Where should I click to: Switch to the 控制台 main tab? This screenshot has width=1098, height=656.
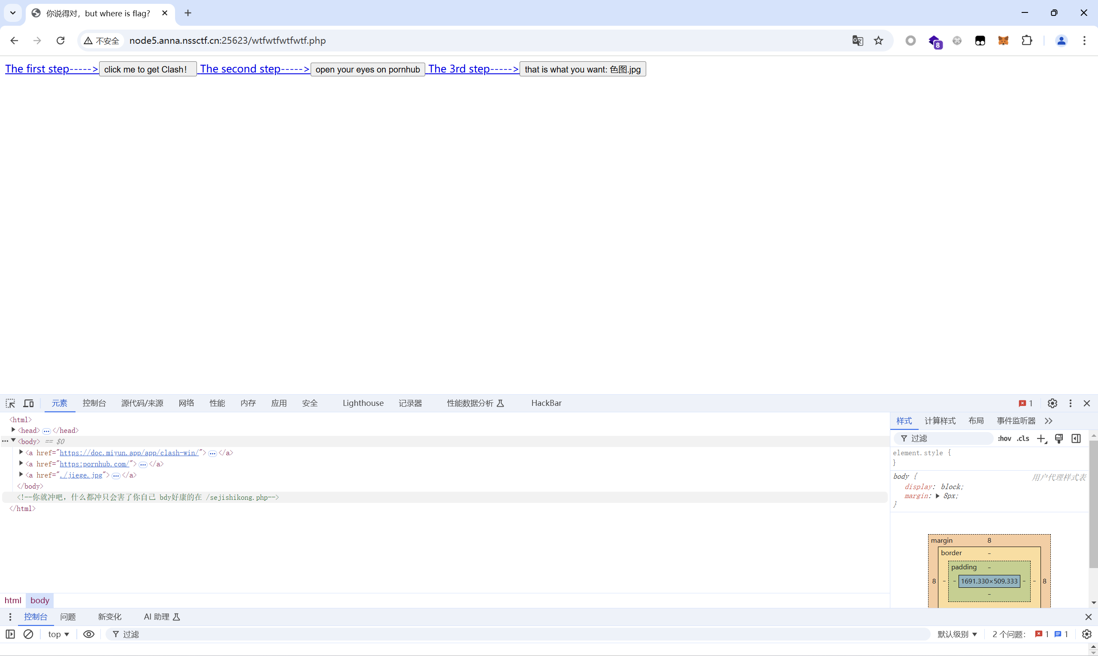click(x=94, y=403)
